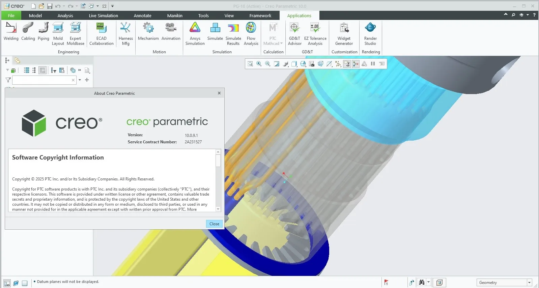Viewport: 539px width, 288px height.
Task: Expand the PTC Mathcad dropdown
Action: tap(281, 43)
